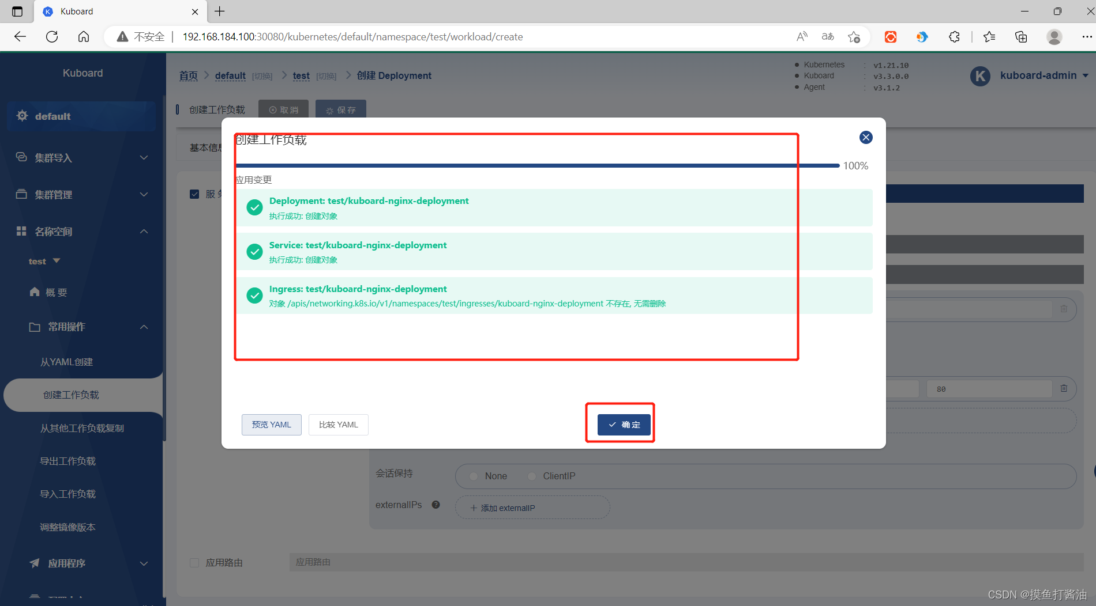
Task: Open 调整镜像版本 menu item
Action: tap(67, 527)
